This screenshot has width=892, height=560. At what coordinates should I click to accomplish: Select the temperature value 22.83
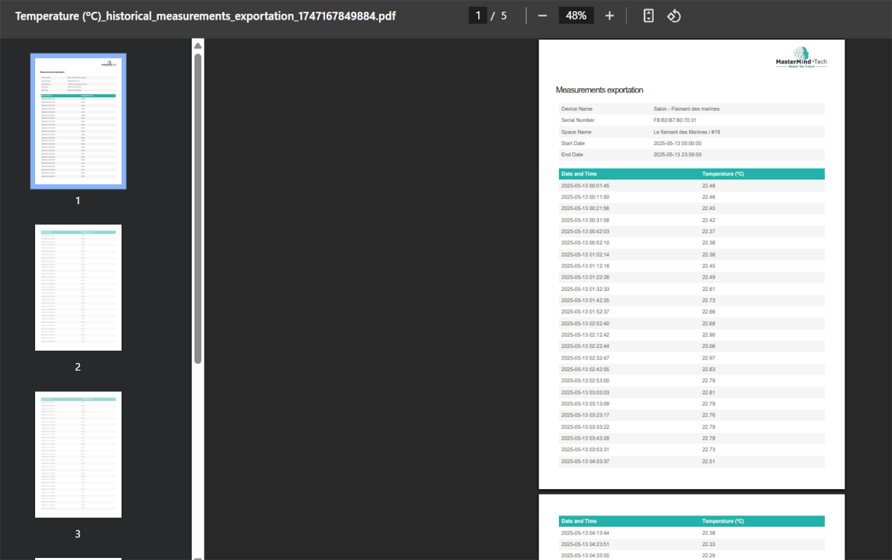click(708, 370)
